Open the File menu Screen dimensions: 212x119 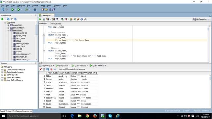click(x=2, y=6)
